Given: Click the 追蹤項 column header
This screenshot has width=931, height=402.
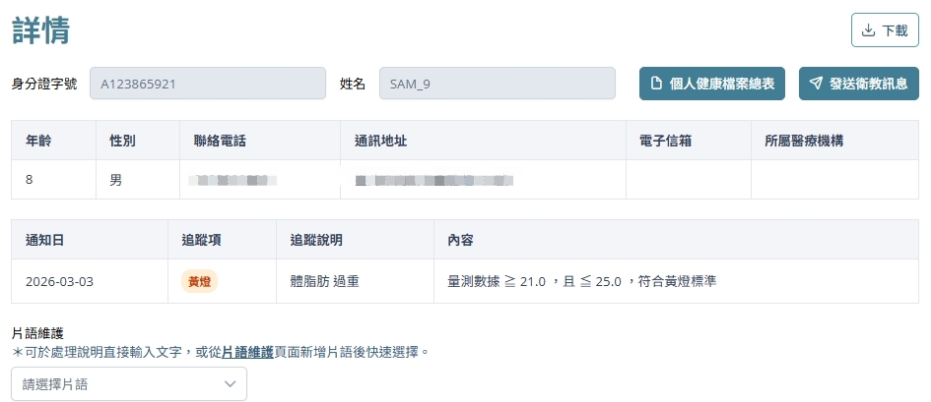Looking at the screenshot, I should pyautogui.click(x=201, y=240).
